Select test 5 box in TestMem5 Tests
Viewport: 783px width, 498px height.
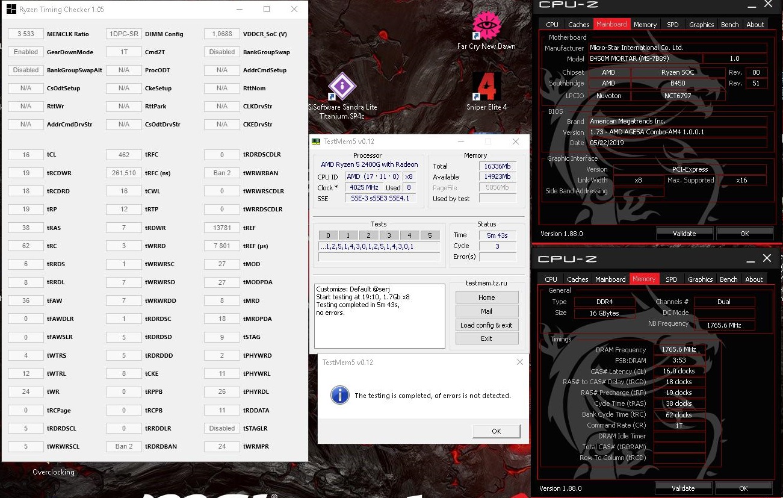tap(429, 235)
